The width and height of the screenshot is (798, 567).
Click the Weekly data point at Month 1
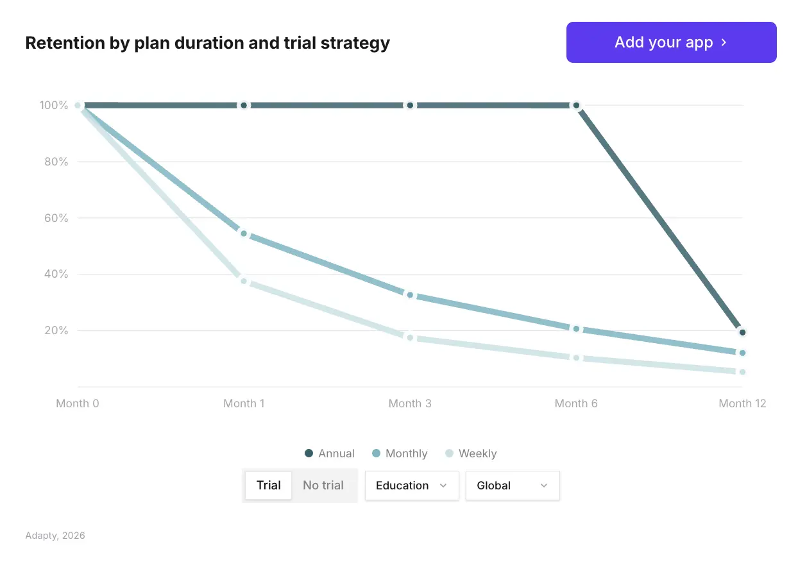[x=244, y=281]
